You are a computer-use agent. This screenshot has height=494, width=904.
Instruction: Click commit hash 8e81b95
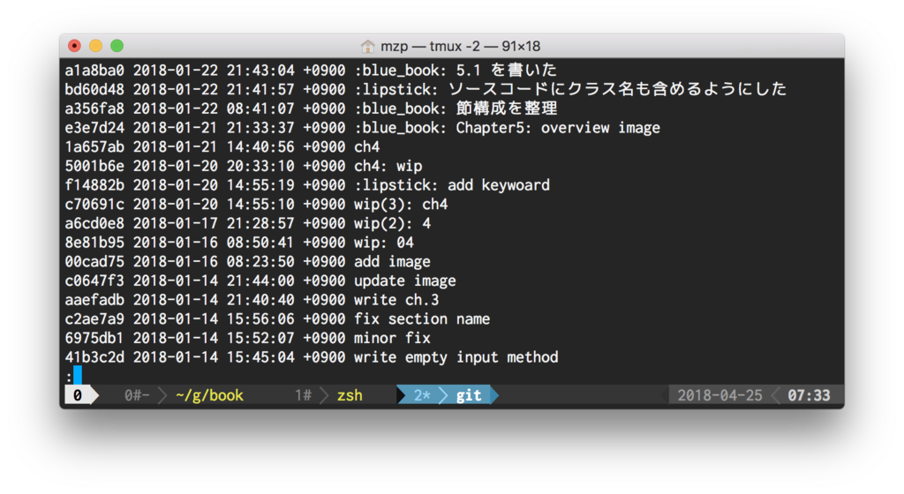[x=94, y=243]
